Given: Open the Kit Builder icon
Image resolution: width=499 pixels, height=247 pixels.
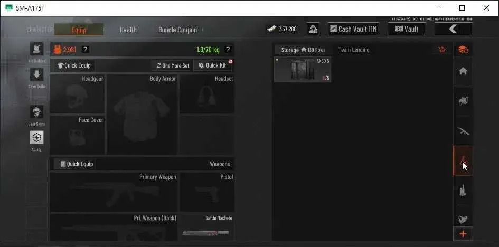Looking at the screenshot, I should (36, 49).
